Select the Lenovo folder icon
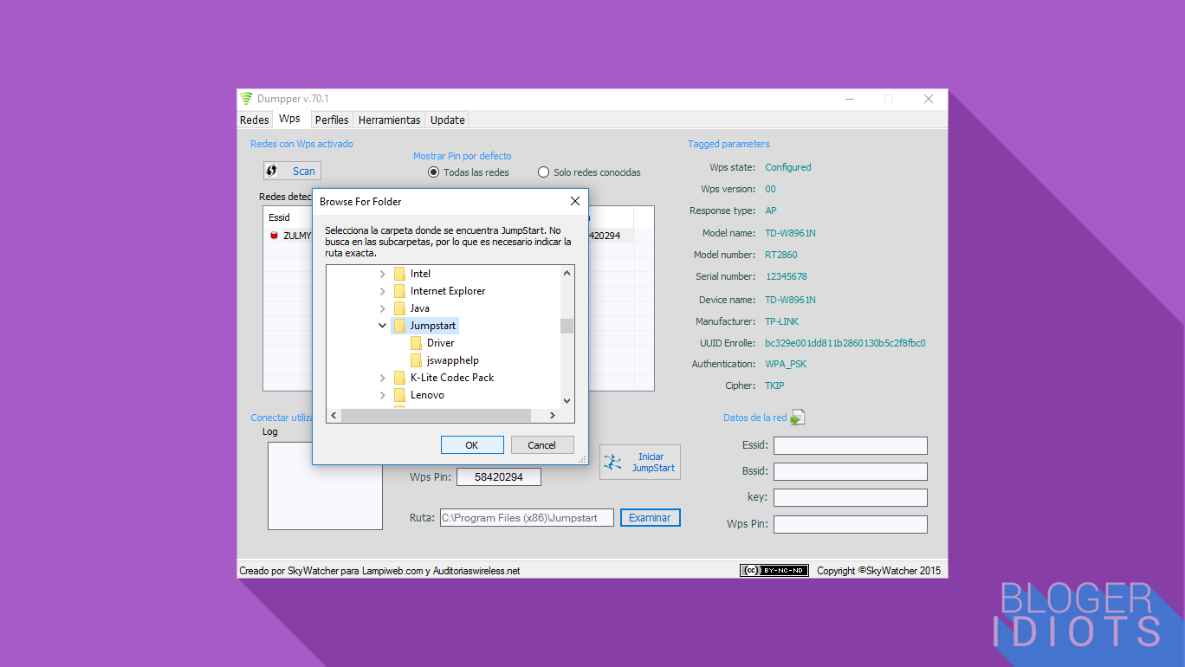 pos(399,395)
